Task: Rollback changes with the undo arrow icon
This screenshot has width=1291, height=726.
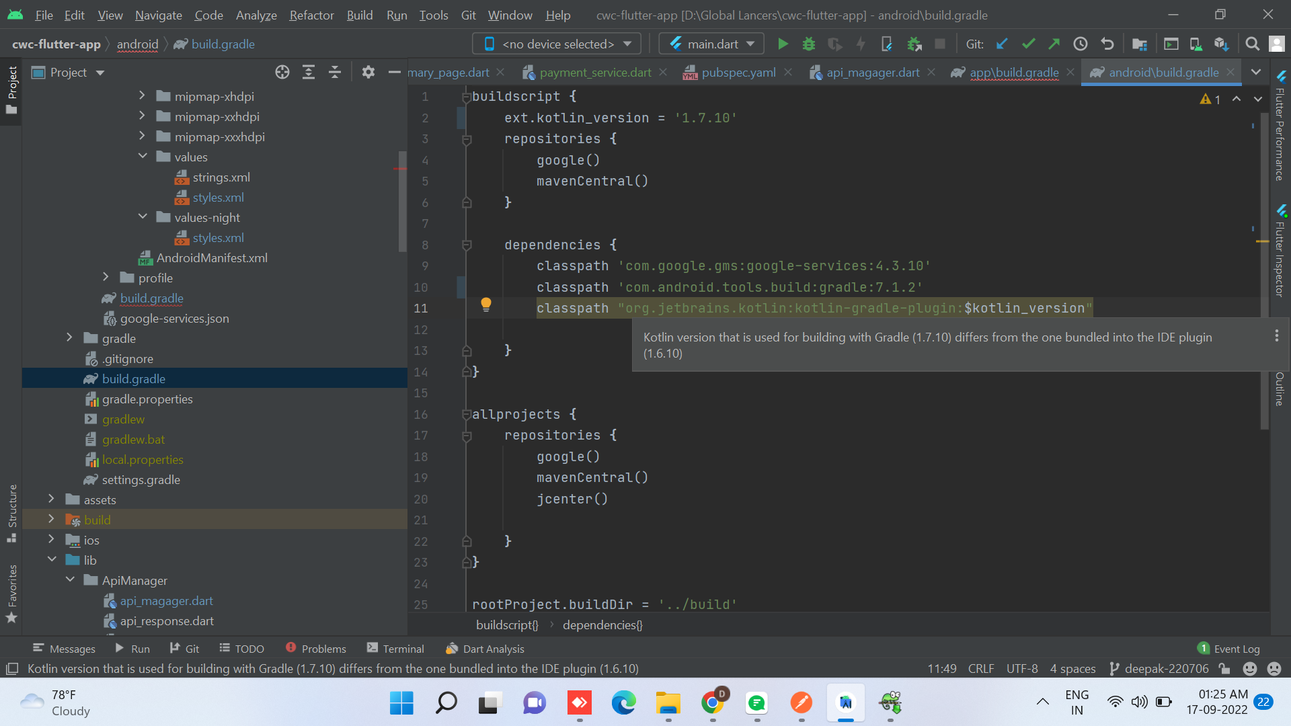Action: tap(1107, 44)
